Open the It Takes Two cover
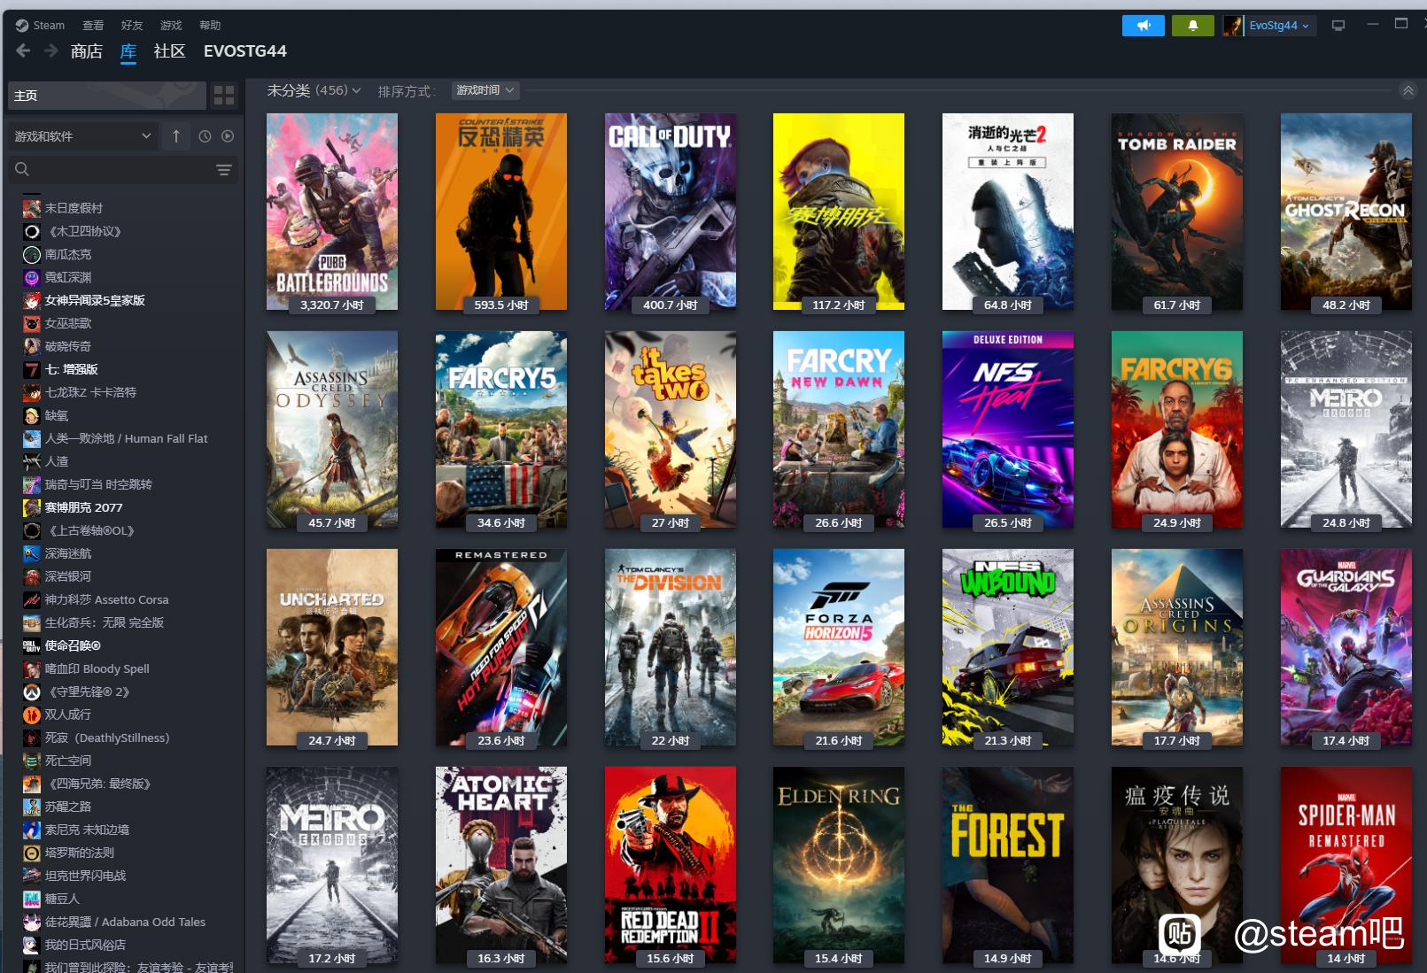This screenshot has width=1427, height=973. pyautogui.click(x=671, y=429)
